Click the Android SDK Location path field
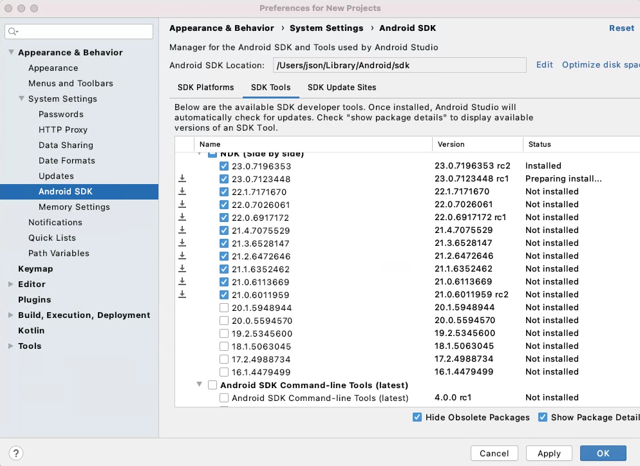640x466 pixels. click(400, 65)
